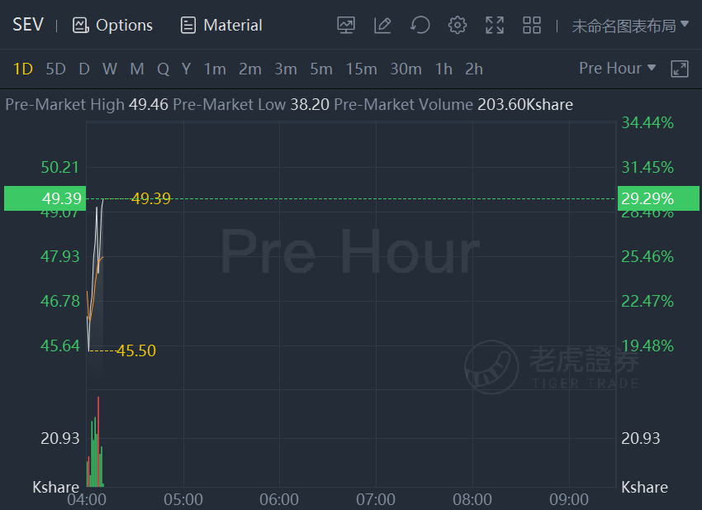702x510 pixels.
Task: Click the refresh chart icon
Action: [x=420, y=26]
